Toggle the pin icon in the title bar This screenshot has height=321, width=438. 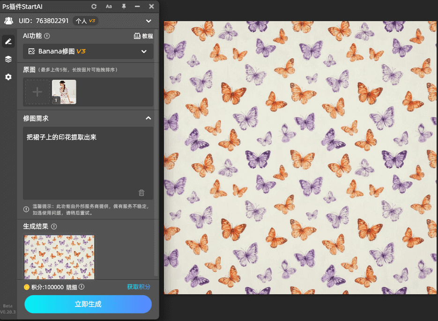click(124, 6)
